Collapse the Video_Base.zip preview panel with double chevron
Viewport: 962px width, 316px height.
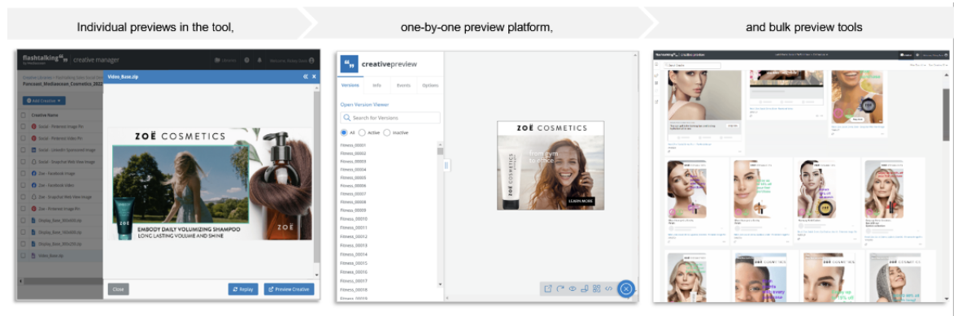[x=306, y=76]
